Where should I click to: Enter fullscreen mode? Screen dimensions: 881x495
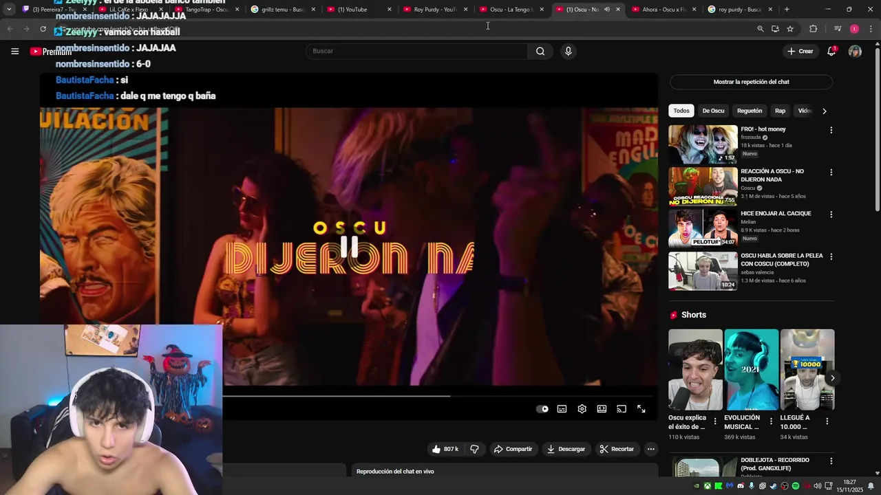coord(641,409)
